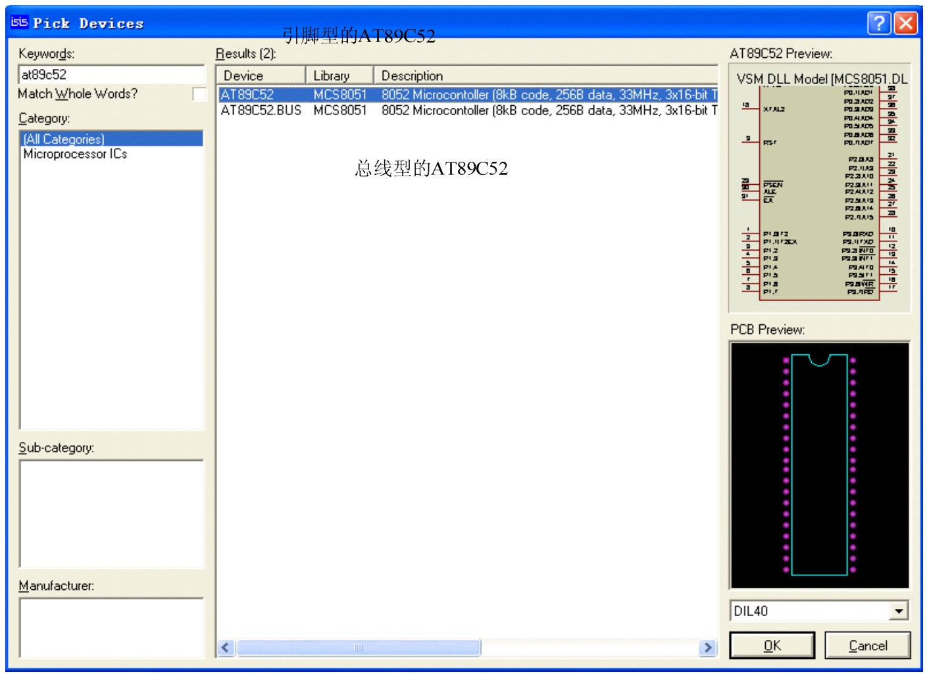This screenshot has height=674, width=927.
Task: Enable the Match Whole Words checkbox
Action: 199,94
